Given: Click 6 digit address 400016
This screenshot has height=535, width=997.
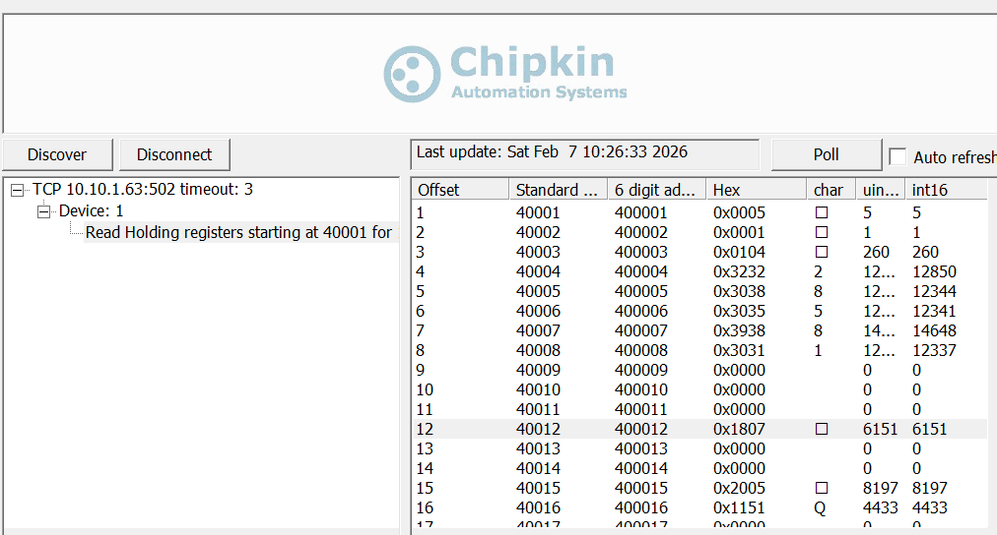Looking at the screenshot, I should click(641, 507).
